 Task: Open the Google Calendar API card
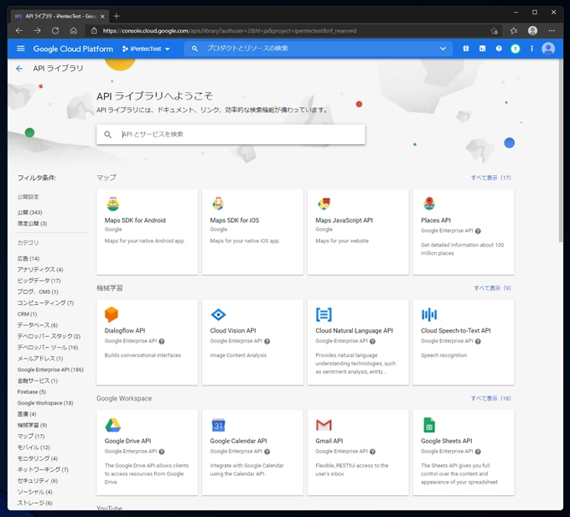[252, 452]
